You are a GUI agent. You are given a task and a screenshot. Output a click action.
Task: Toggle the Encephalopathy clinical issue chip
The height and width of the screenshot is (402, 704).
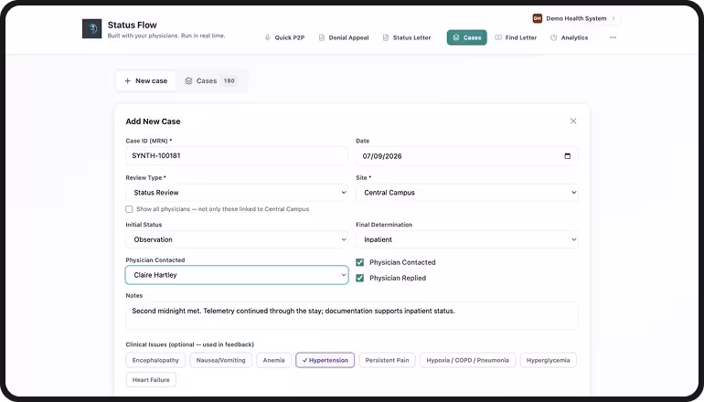(155, 360)
